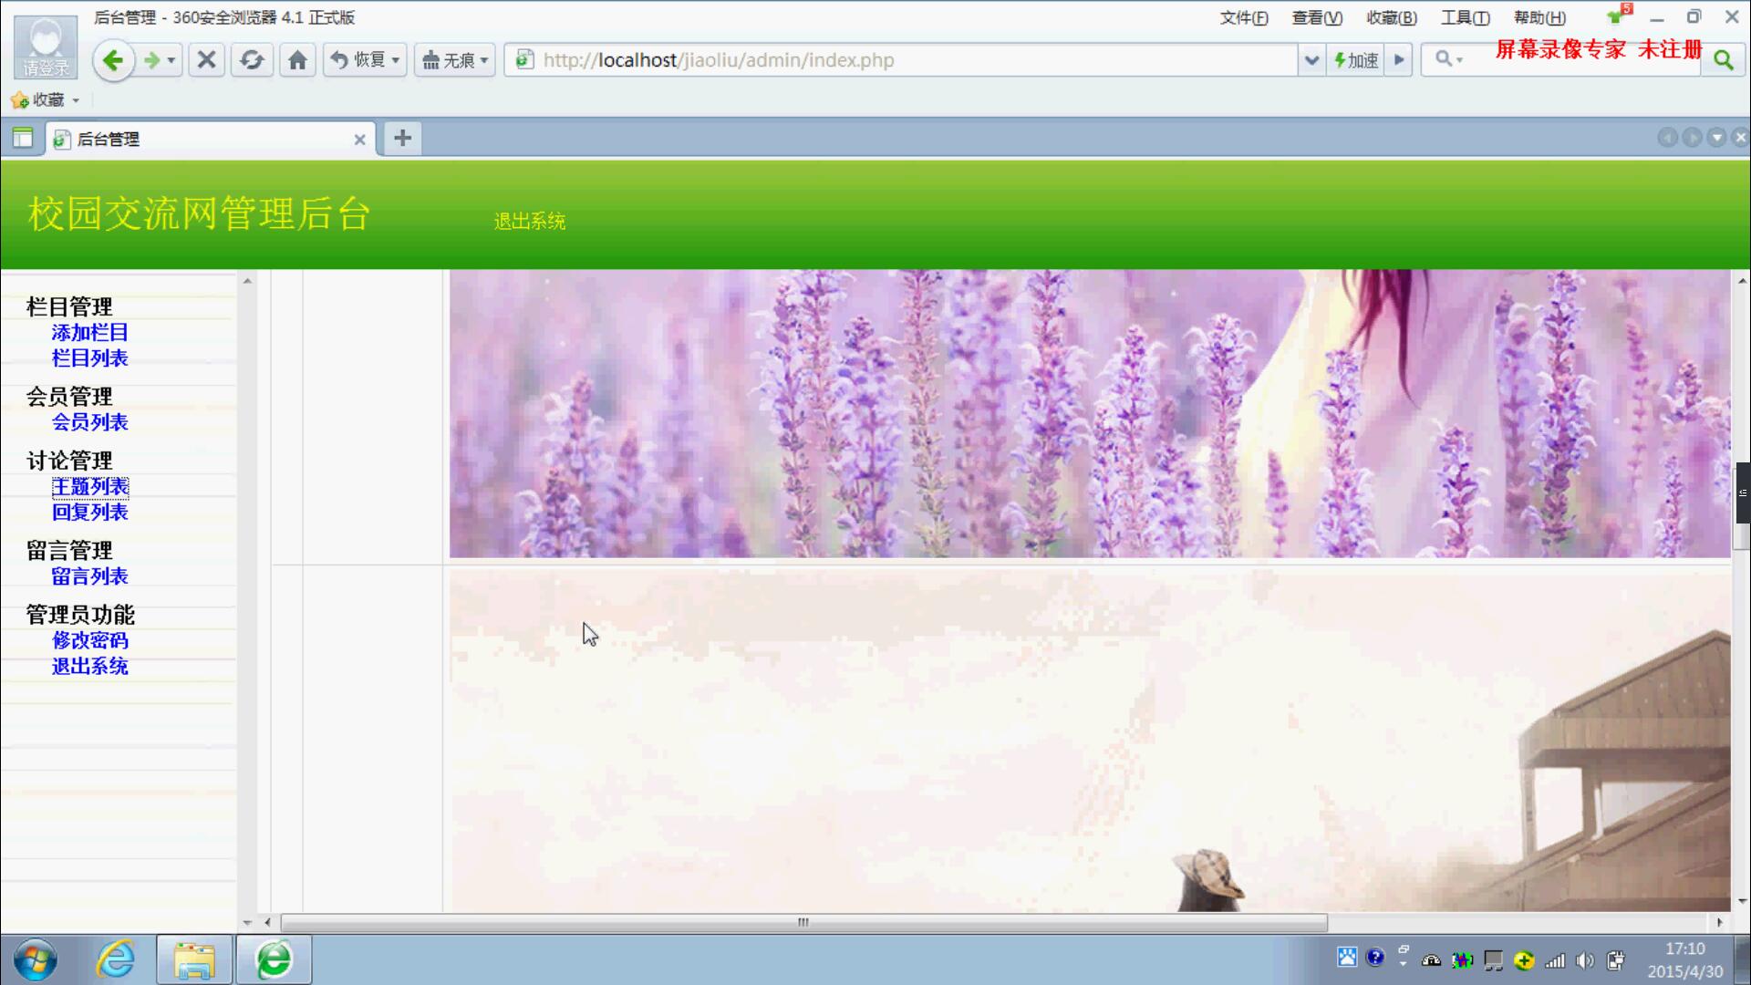Click the 管理员功能 heading
Image resolution: width=1751 pixels, height=985 pixels.
pos(80,615)
